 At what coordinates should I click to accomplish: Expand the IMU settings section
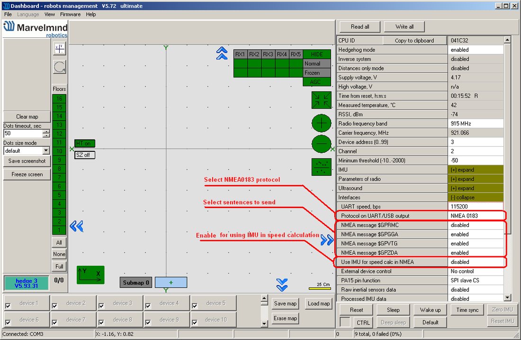point(476,170)
